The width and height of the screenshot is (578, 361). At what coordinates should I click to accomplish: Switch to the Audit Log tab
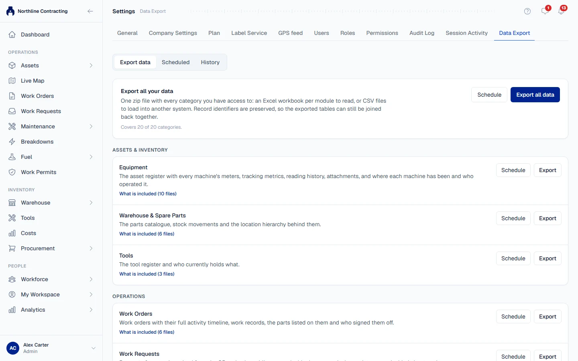pos(422,33)
